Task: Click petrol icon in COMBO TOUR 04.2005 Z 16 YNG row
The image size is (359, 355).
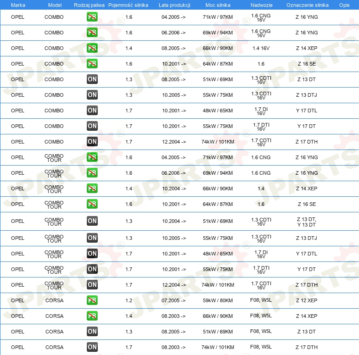Action: tap(92, 157)
